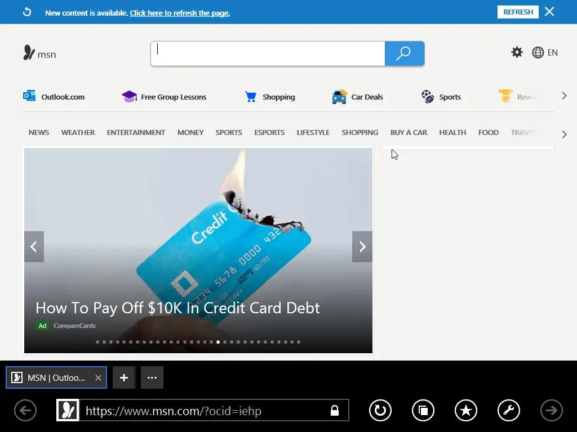The height and width of the screenshot is (432, 577).
Task: Click the magnifying glass search button
Action: coord(405,53)
